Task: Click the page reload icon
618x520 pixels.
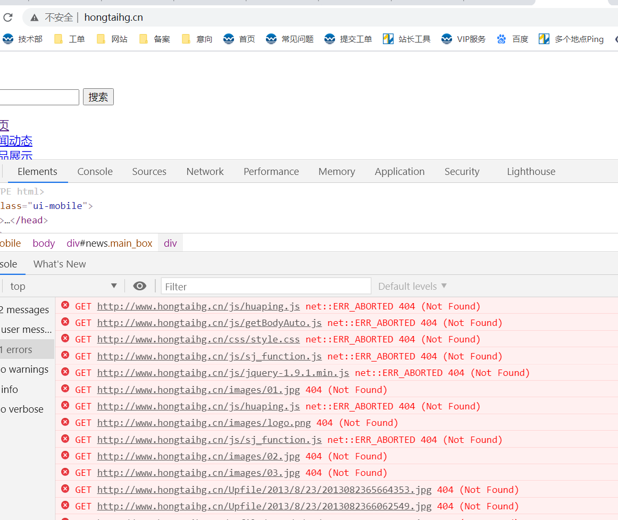Action: point(8,18)
